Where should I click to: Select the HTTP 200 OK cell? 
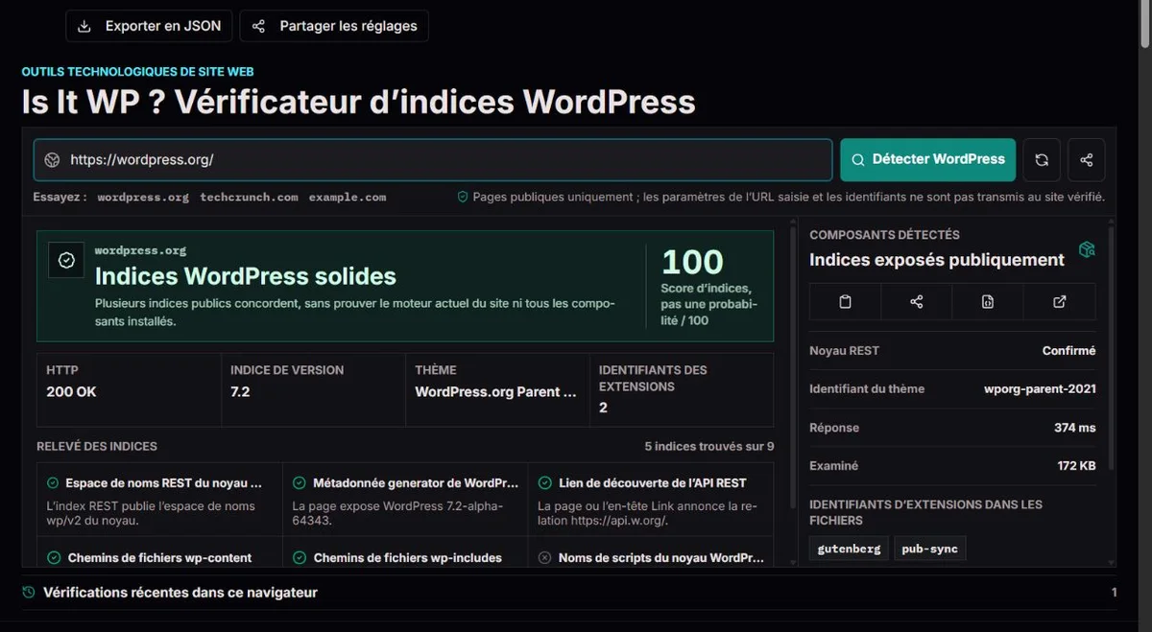[129, 390]
